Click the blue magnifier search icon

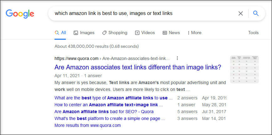(256, 13)
